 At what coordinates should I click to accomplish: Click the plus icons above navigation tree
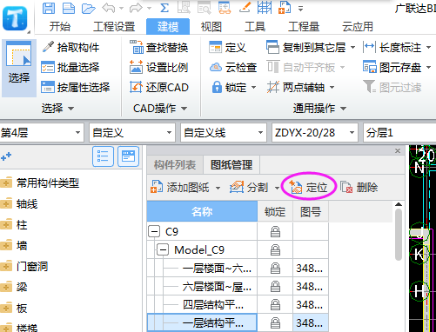[6, 156]
